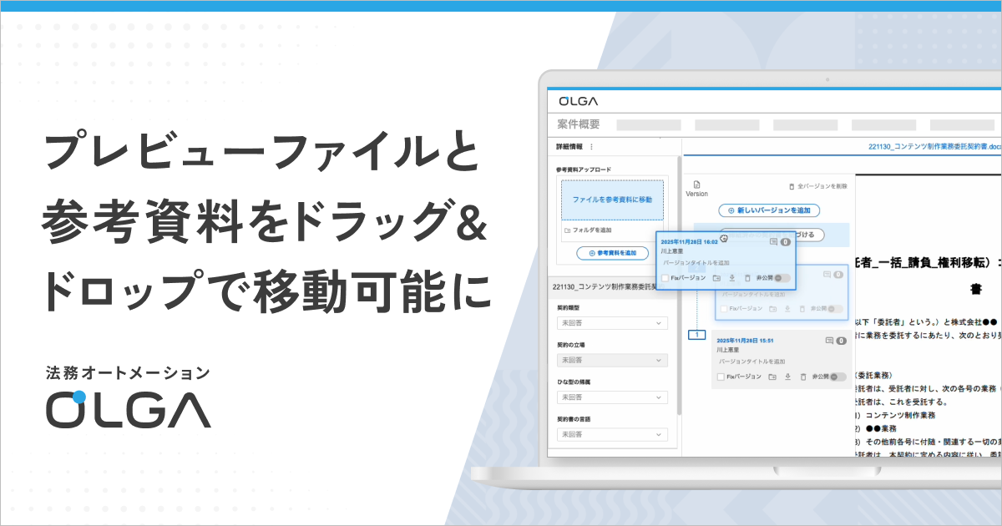This screenshot has height=526, width=1002.
Task: Click the trash icon next to 全バージョンを削除
Action: [x=791, y=186]
